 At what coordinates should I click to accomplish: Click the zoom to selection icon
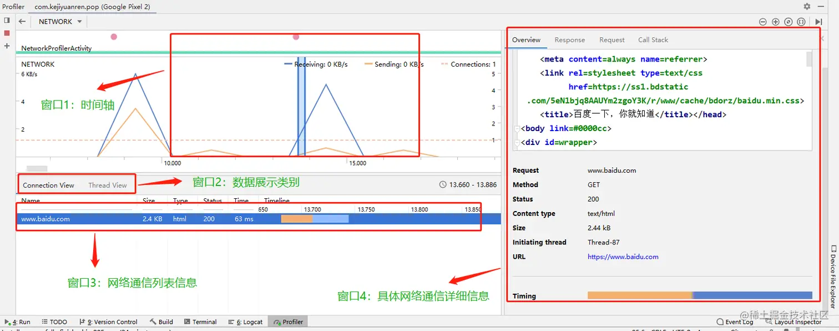coord(800,22)
